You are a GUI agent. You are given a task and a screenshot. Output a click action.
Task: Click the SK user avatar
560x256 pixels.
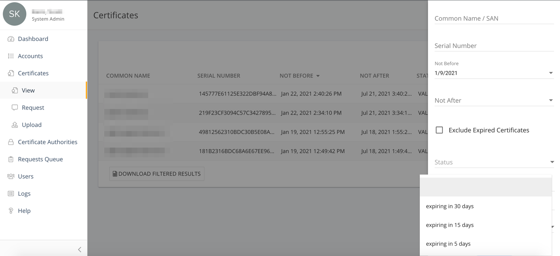[x=15, y=14]
